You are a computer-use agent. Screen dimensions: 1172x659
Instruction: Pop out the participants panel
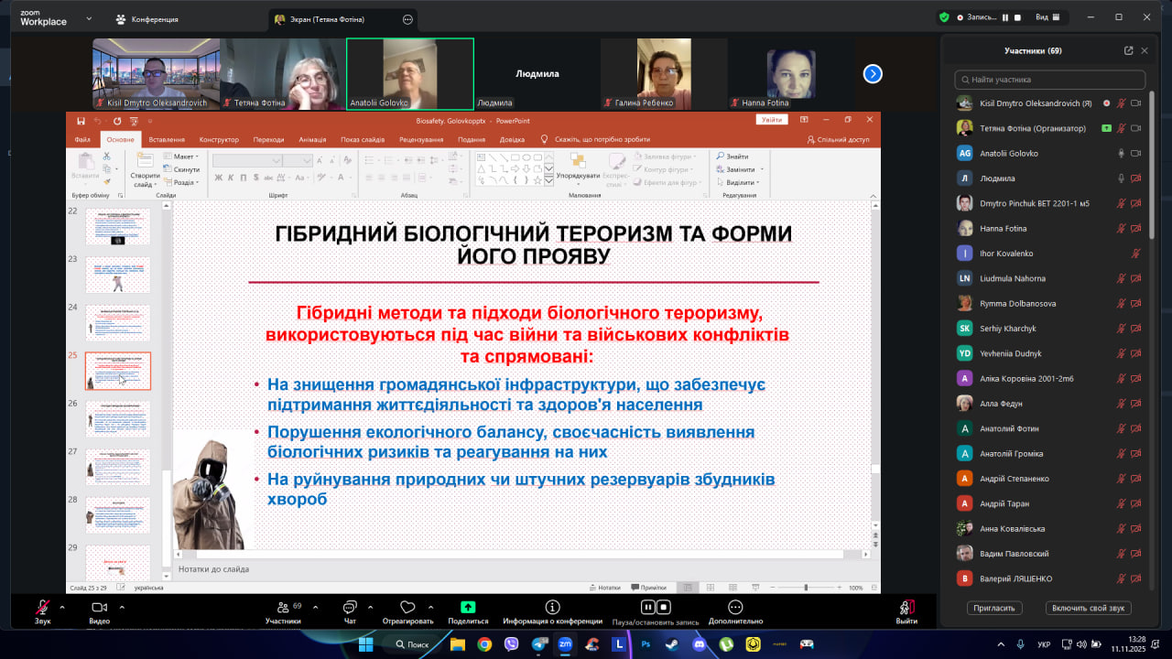(1128, 51)
